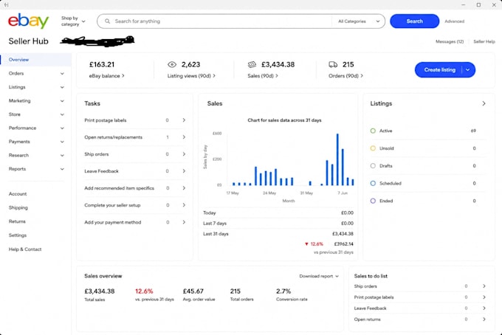Open the All Categories dropdown
The width and height of the screenshot is (502, 335).
click(x=359, y=21)
